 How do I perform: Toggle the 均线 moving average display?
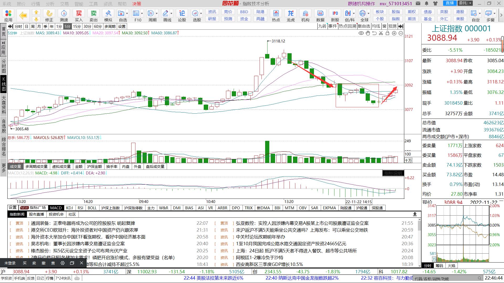pyautogui.click(x=376, y=26)
